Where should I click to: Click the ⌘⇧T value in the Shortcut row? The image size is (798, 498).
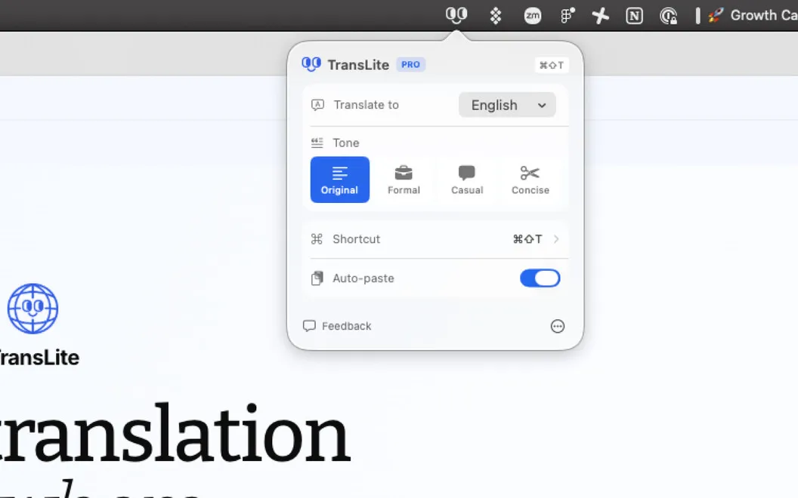[x=527, y=239]
